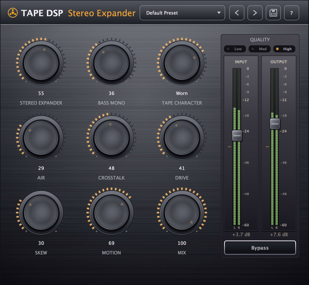
Task: Click the MOTION label
Action: point(111,253)
